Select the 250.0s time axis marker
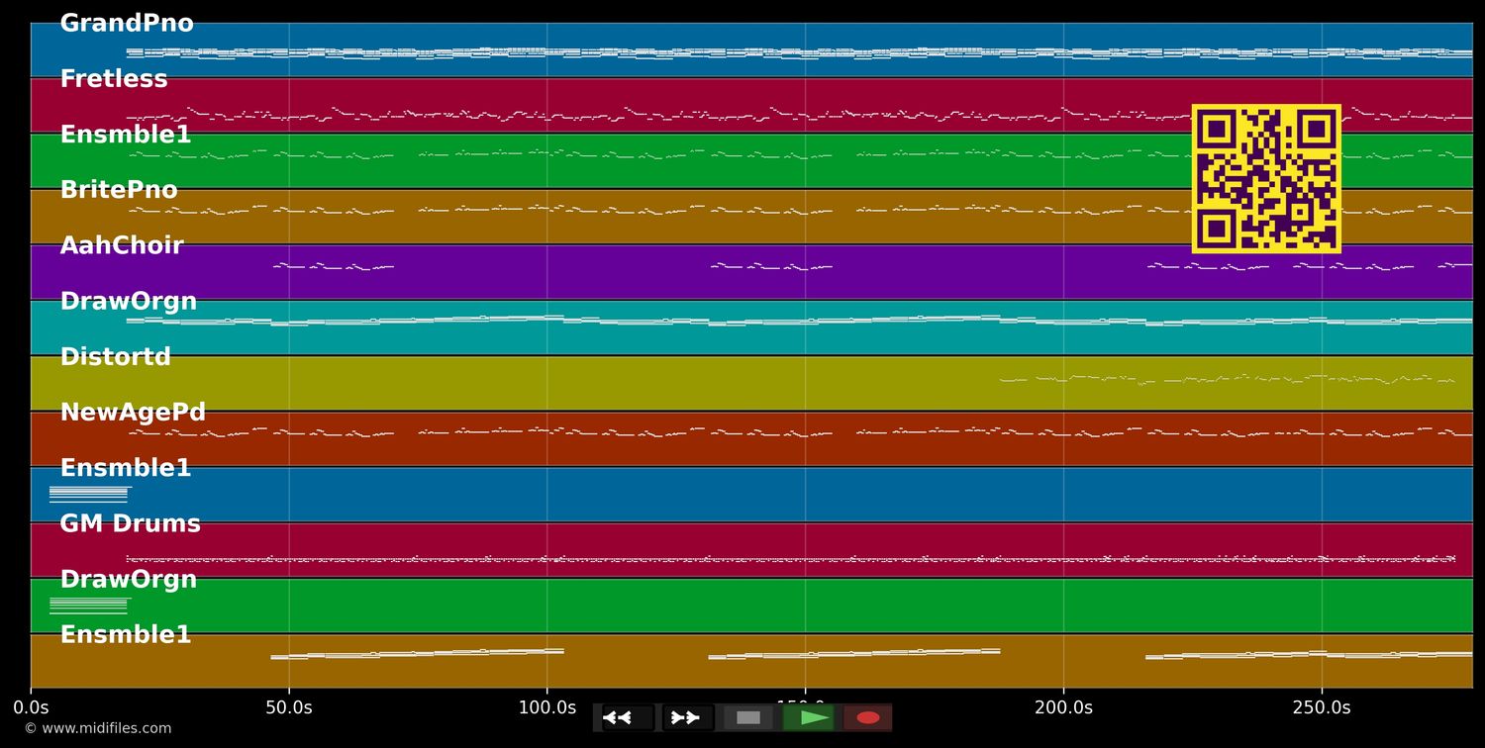 1321,707
